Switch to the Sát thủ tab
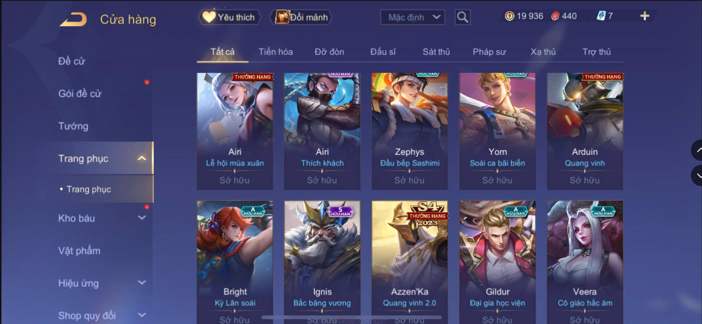 [x=436, y=52]
